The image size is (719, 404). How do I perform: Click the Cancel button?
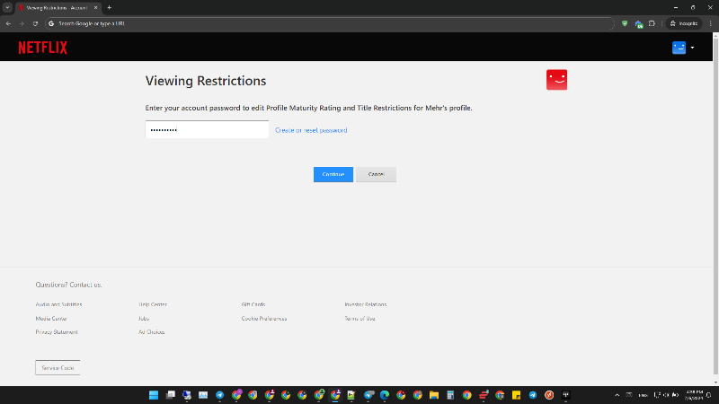coord(376,174)
